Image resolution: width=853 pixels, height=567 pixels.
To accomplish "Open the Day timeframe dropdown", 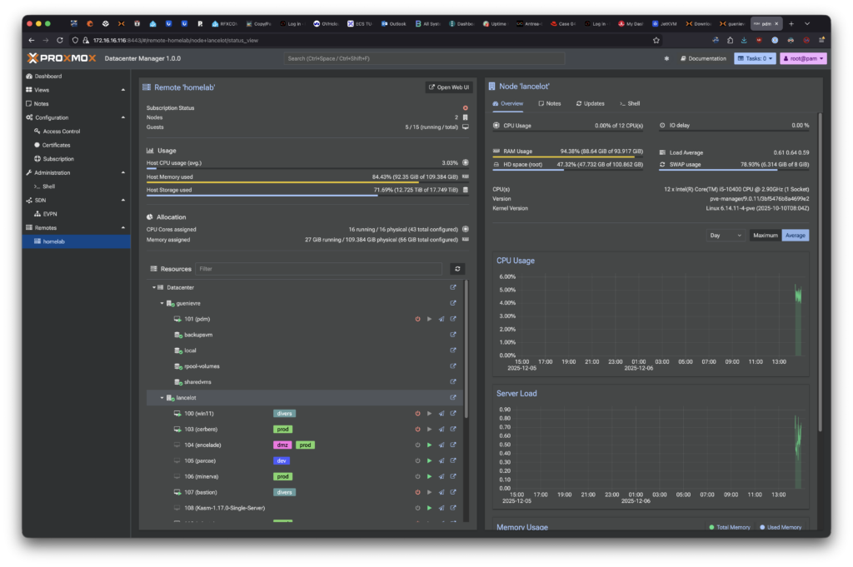I will (x=726, y=236).
